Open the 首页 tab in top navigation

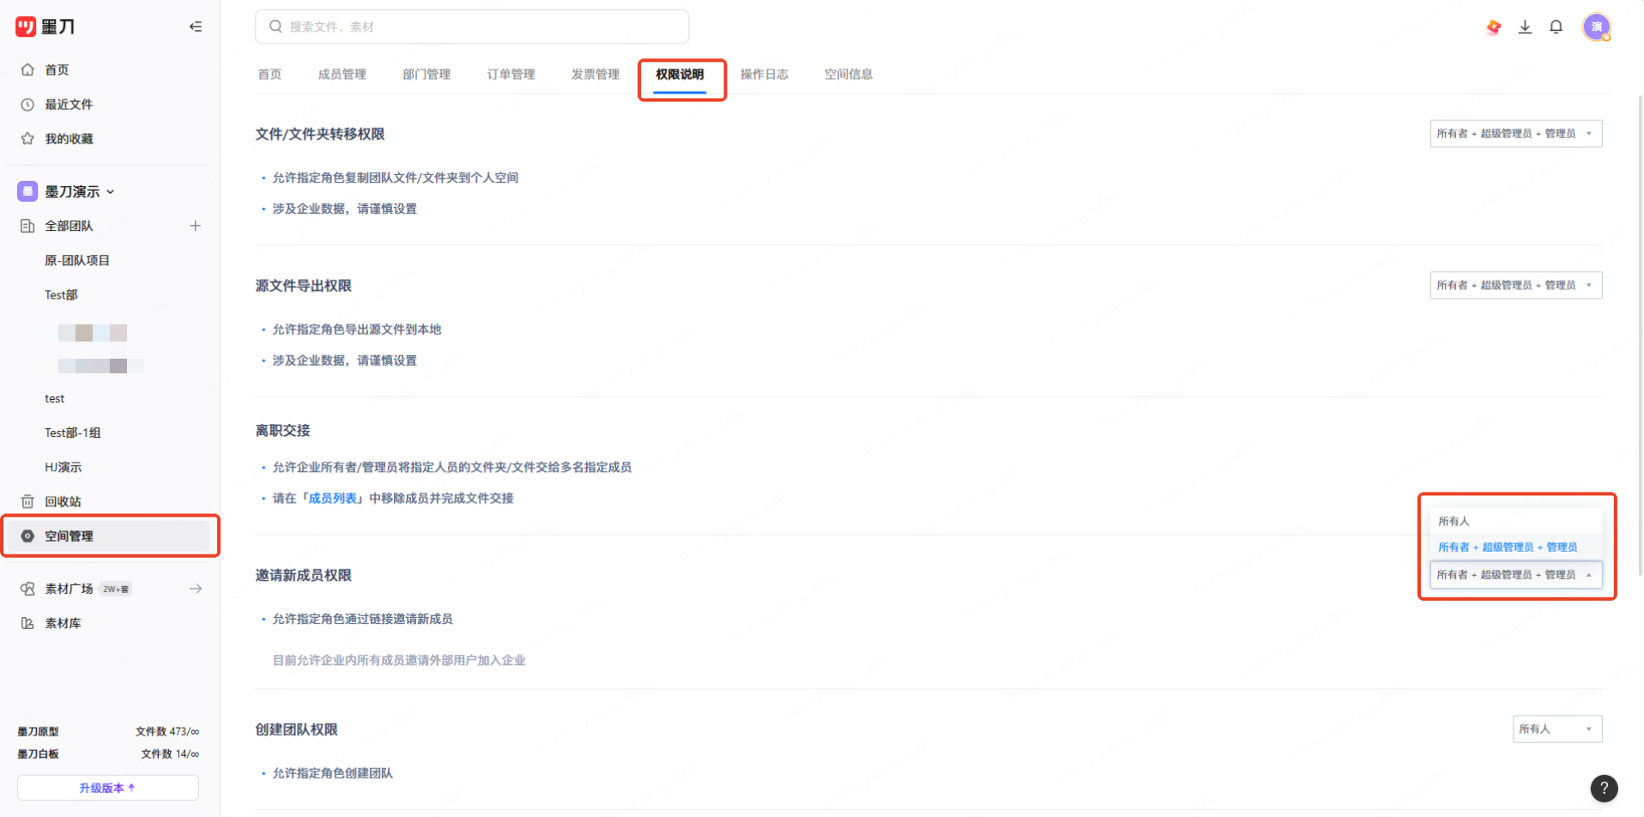tap(269, 75)
